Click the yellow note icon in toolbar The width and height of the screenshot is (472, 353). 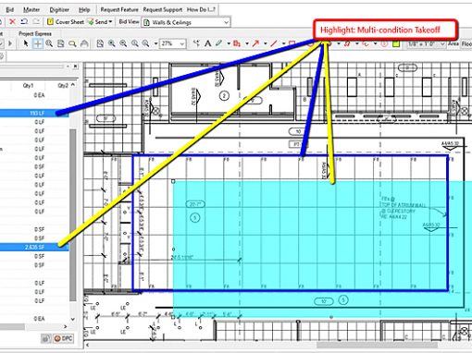396,44
